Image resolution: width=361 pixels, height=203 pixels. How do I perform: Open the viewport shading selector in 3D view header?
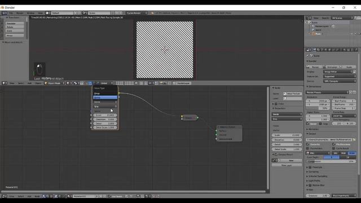(69, 83)
